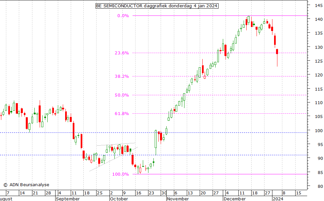Click the 85 price axis label
This screenshot has width=324, height=201.
320,172
